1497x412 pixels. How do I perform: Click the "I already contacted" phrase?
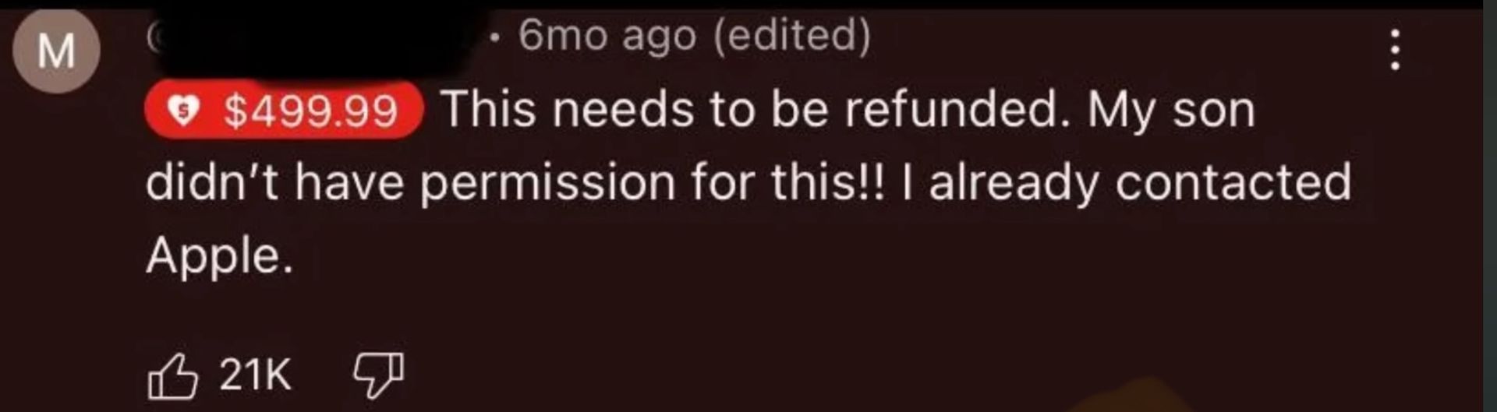pyautogui.click(x=1127, y=183)
